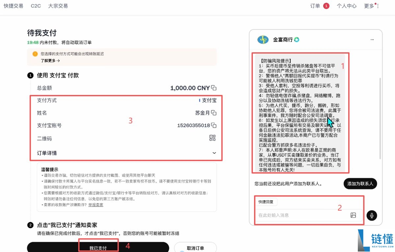Copy the payee name 苏金月
Image resolution: width=395 pixels, height=252 pixels.
point(214,113)
